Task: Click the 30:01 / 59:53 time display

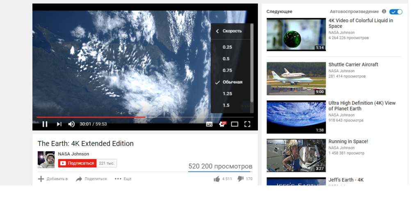Action: click(93, 124)
